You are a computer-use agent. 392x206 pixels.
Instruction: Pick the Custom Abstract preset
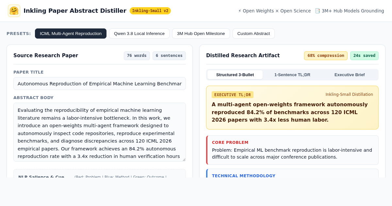tap(253, 33)
